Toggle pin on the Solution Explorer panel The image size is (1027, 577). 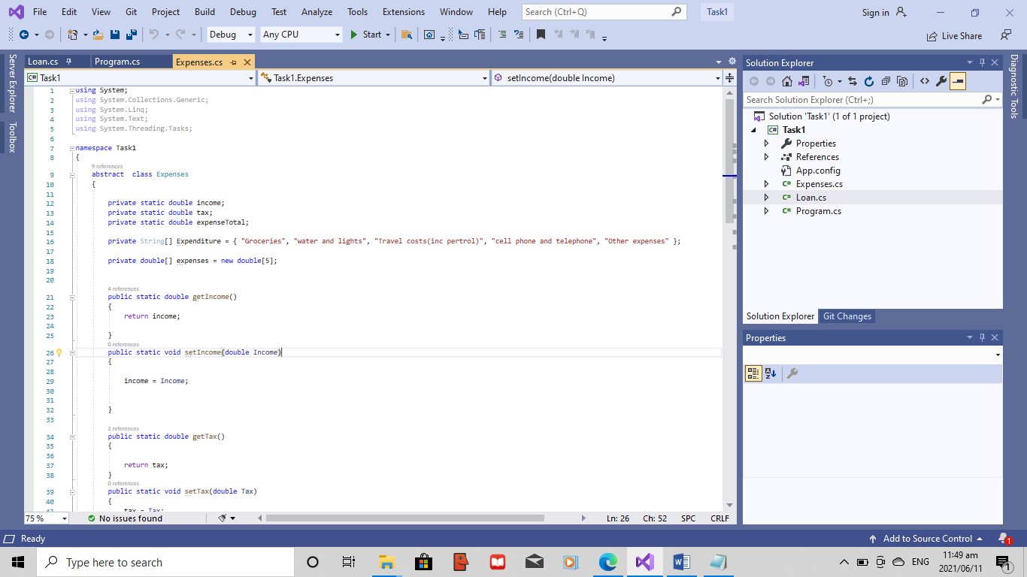click(x=983, y=62)
